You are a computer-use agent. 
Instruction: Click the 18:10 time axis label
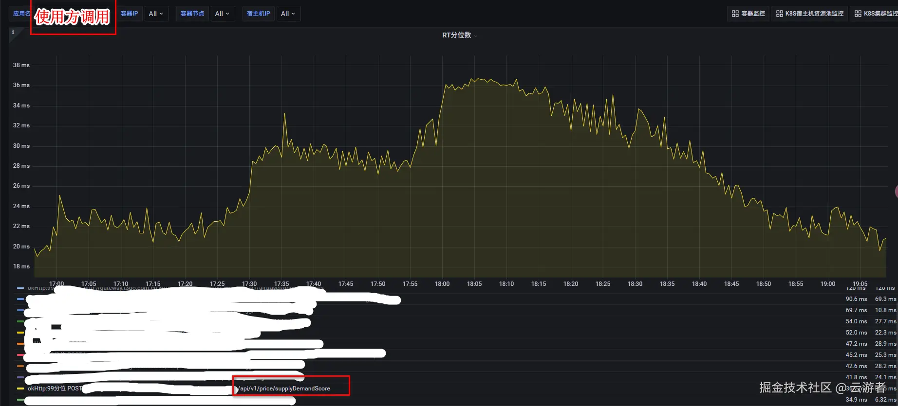pos(506,284)
